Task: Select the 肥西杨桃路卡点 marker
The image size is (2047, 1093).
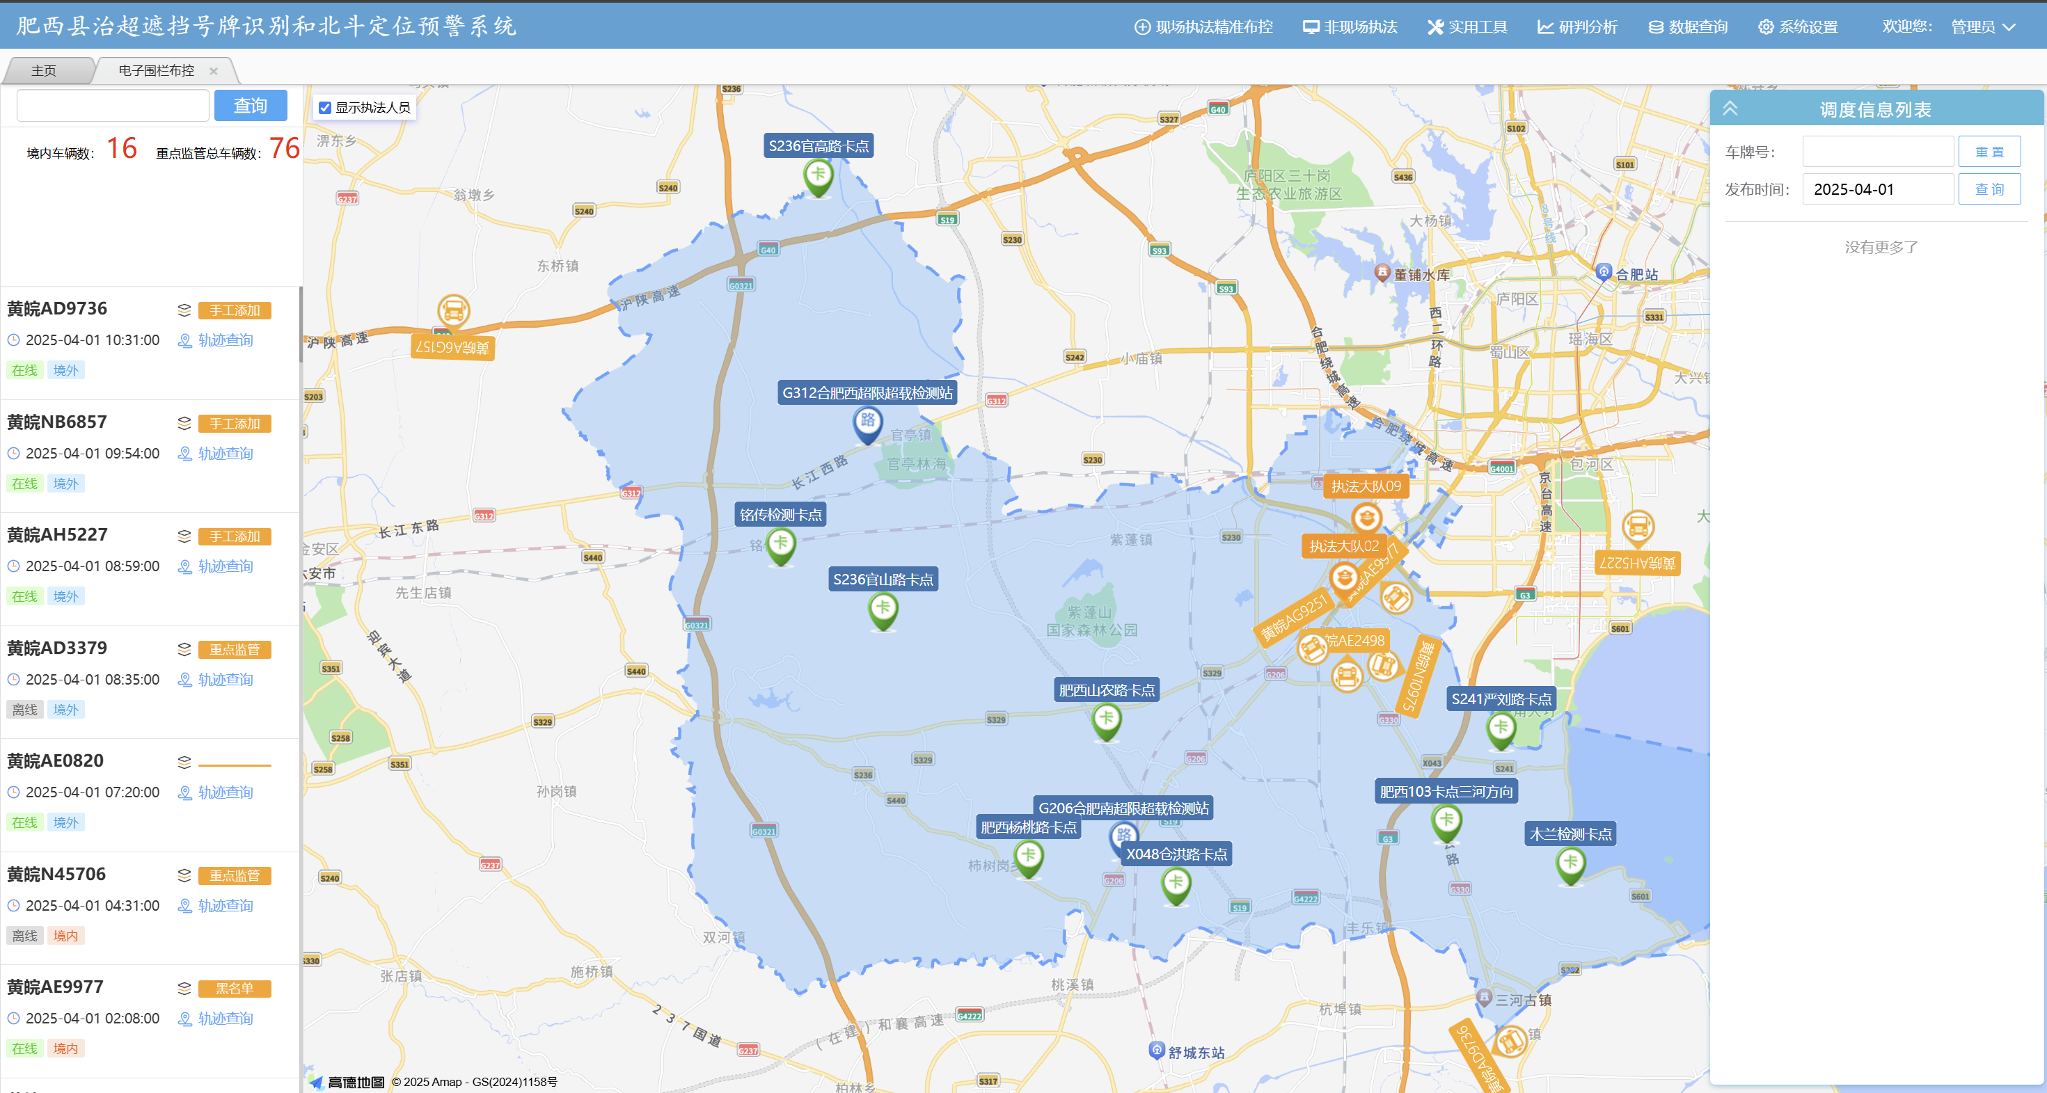Action: click(1028, 858)
